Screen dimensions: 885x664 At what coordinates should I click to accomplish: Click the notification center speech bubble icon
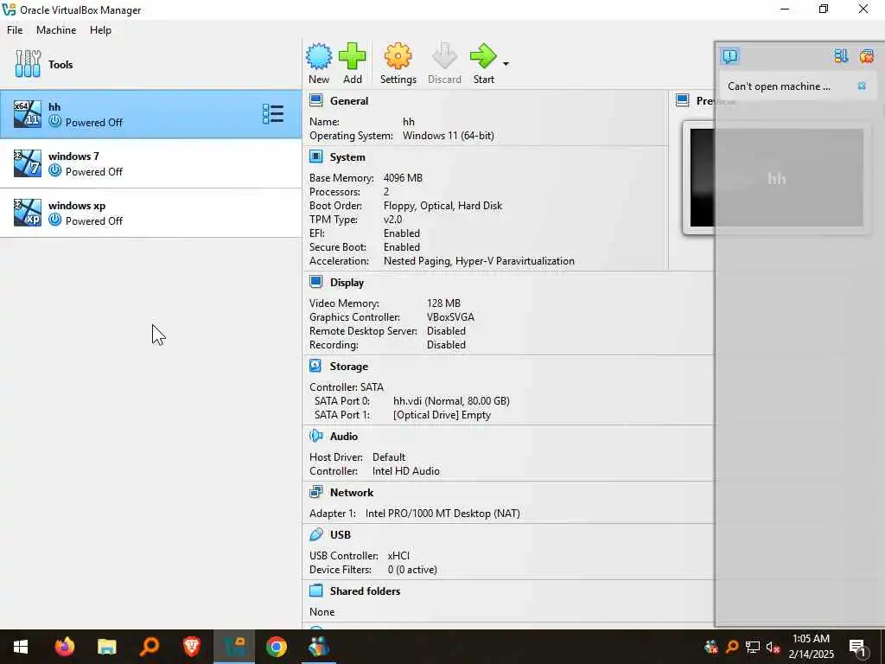pyautogui.click(x=729, y=56)
